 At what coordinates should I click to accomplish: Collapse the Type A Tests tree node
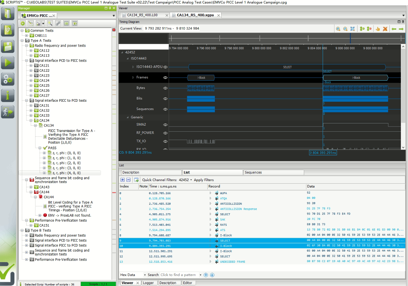tap(22, 40)
